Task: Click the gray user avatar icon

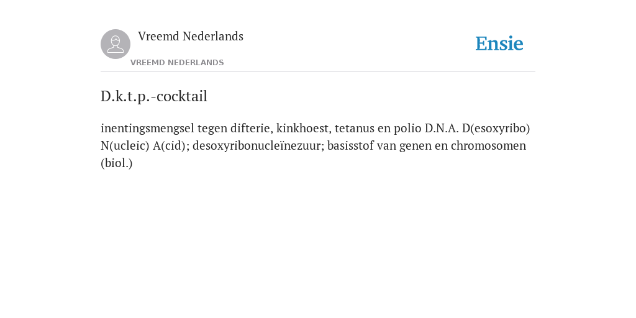Action: [x=116, y=44]
